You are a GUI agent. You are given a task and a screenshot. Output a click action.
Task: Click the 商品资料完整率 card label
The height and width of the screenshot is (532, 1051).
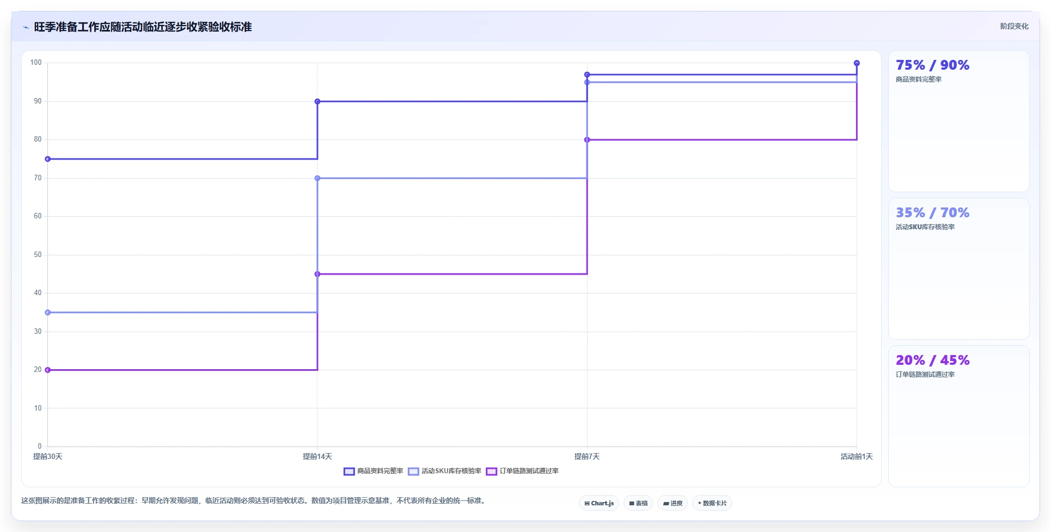[919, 80]
